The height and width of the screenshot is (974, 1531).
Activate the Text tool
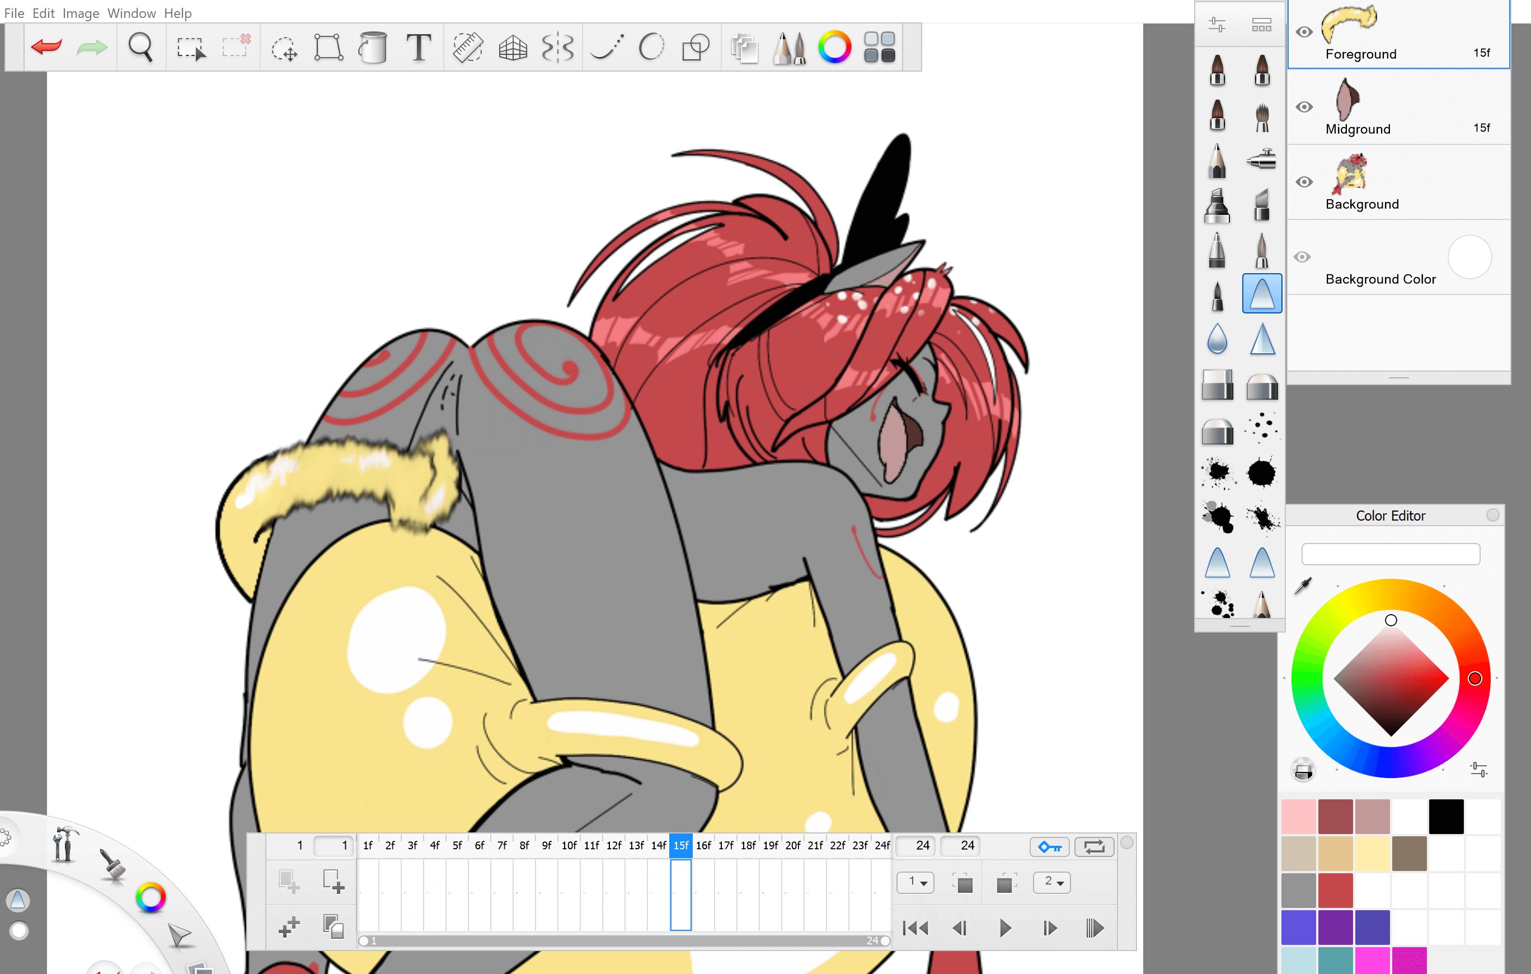coord(419,47)
